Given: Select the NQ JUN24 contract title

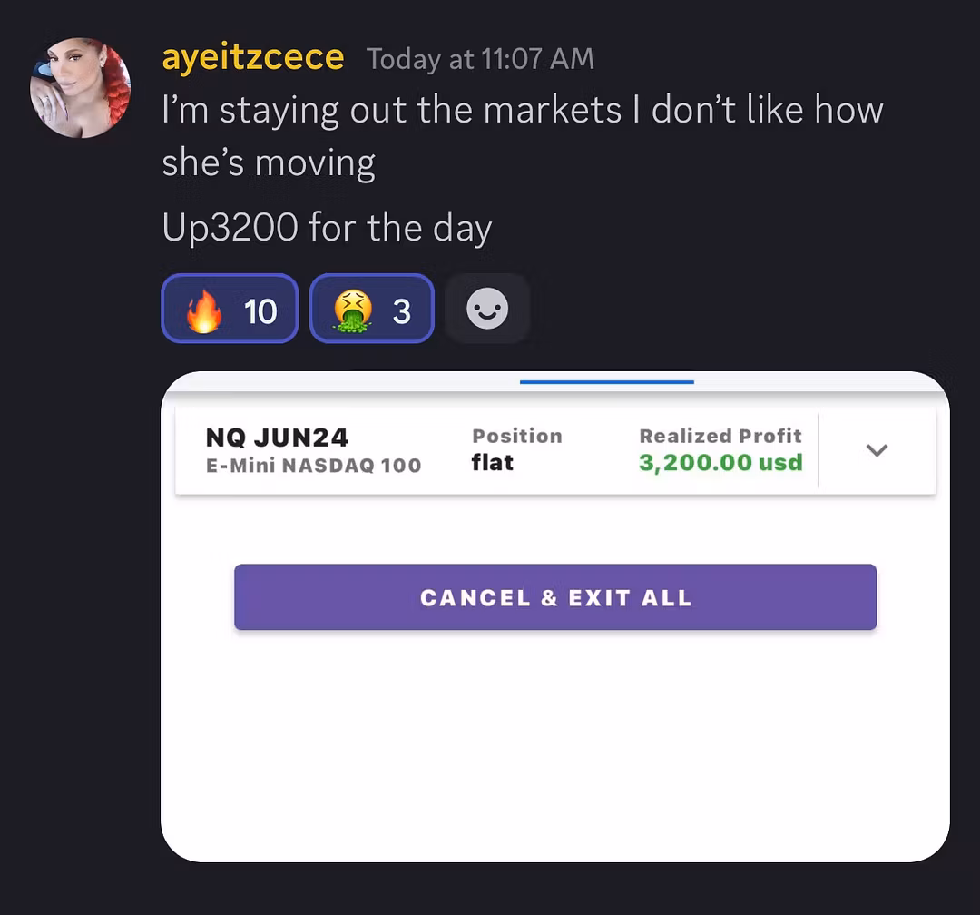Looking at the screenshot, I should point(277,438).
